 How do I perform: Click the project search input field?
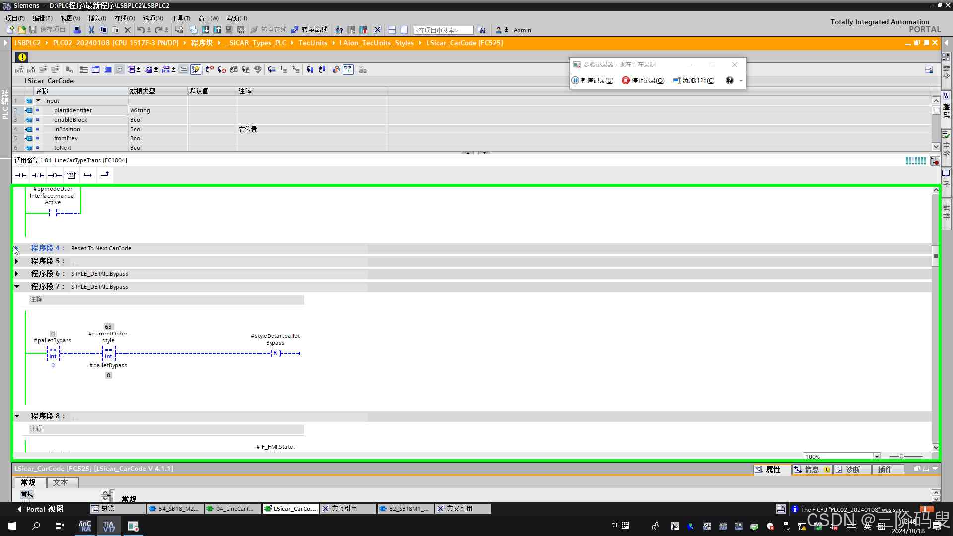click(443, 30)
